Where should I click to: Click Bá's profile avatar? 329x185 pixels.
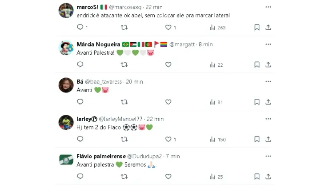66,85
